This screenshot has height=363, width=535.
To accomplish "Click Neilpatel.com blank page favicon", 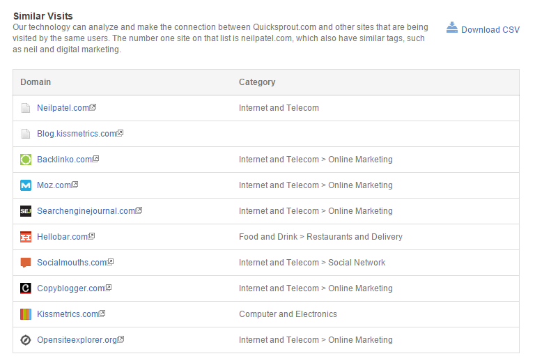I will (x=26, y=108).
